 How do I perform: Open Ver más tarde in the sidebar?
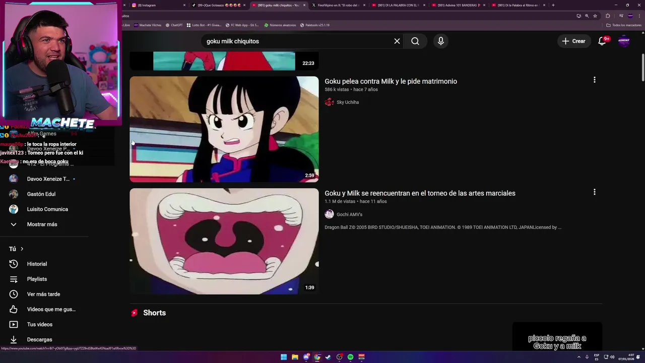tap(43, 294)
